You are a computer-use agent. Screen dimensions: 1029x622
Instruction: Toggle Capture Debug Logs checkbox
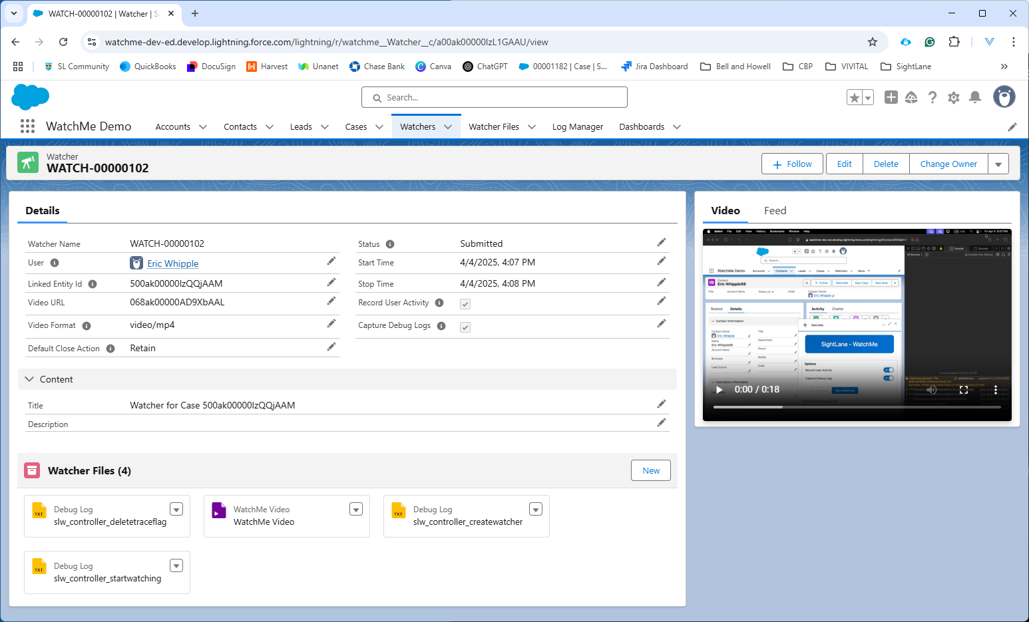[465, 327]
